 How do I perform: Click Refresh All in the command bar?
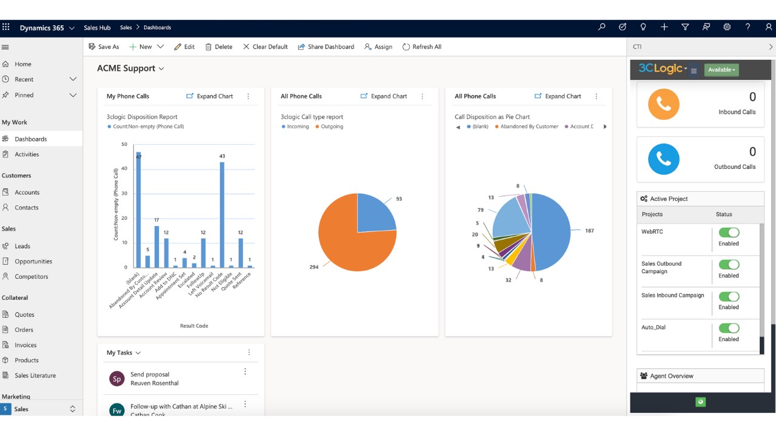point(422,47)
